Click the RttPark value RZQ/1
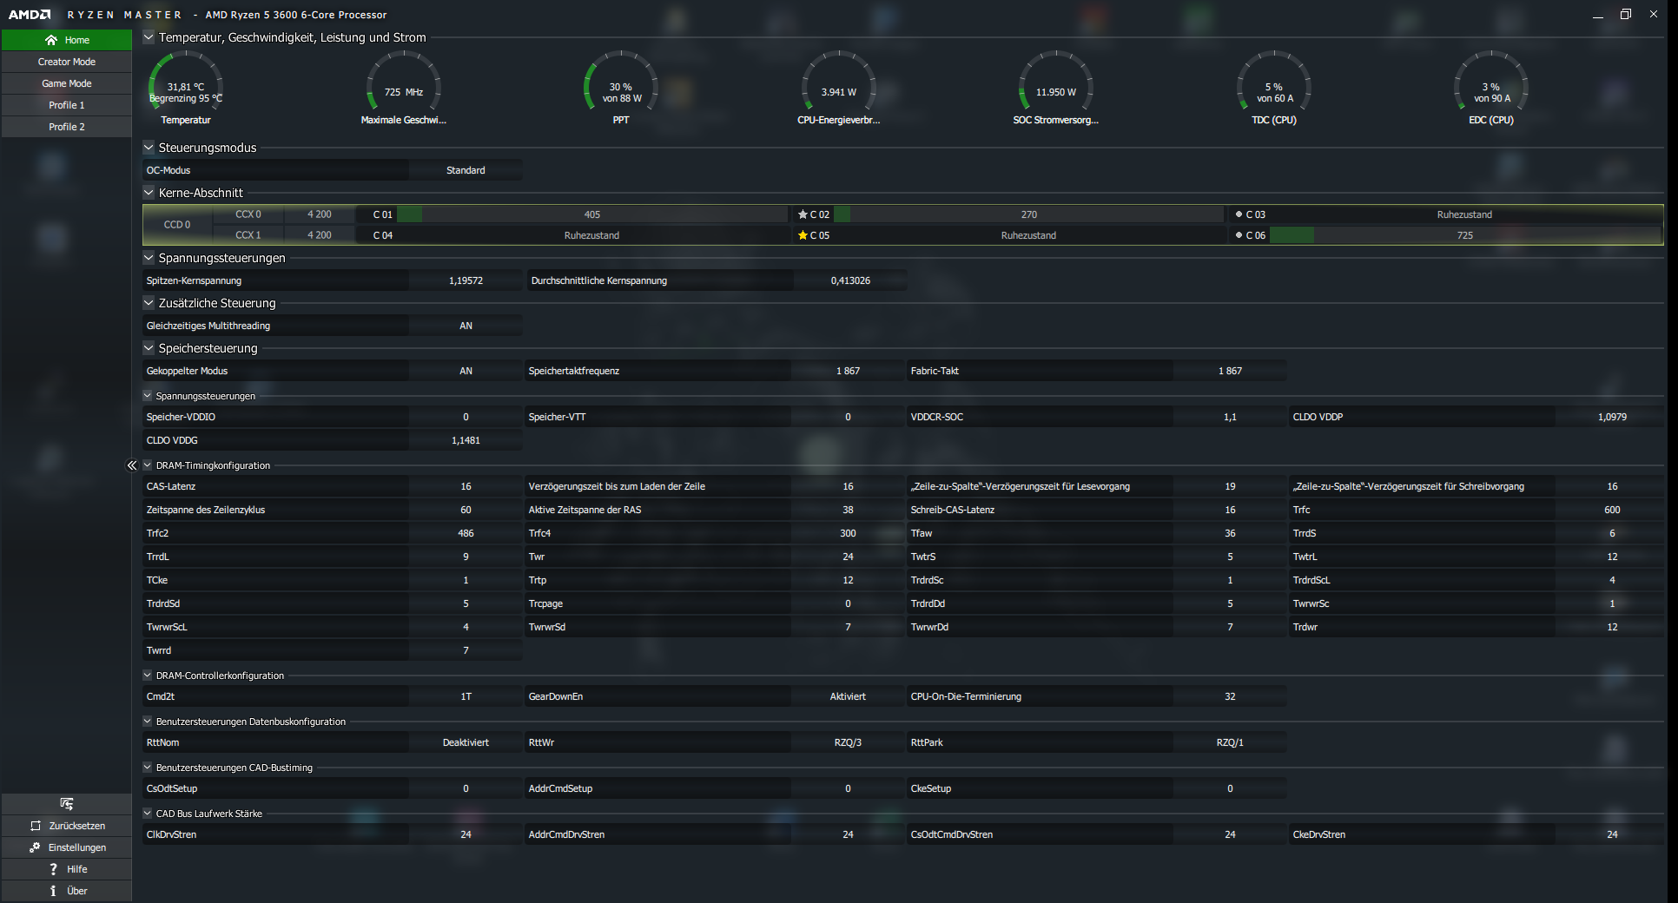 tap(1230, 742)
